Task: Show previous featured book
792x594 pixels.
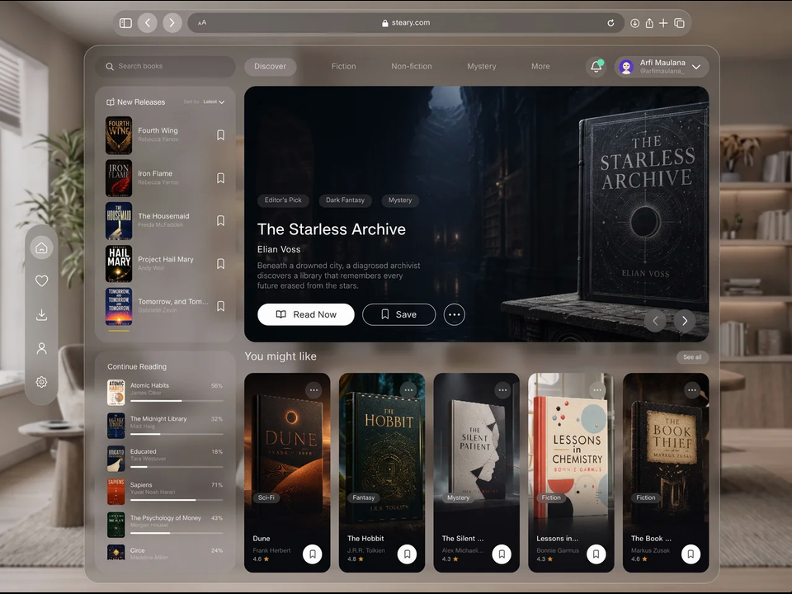Action: pos(655,321)
